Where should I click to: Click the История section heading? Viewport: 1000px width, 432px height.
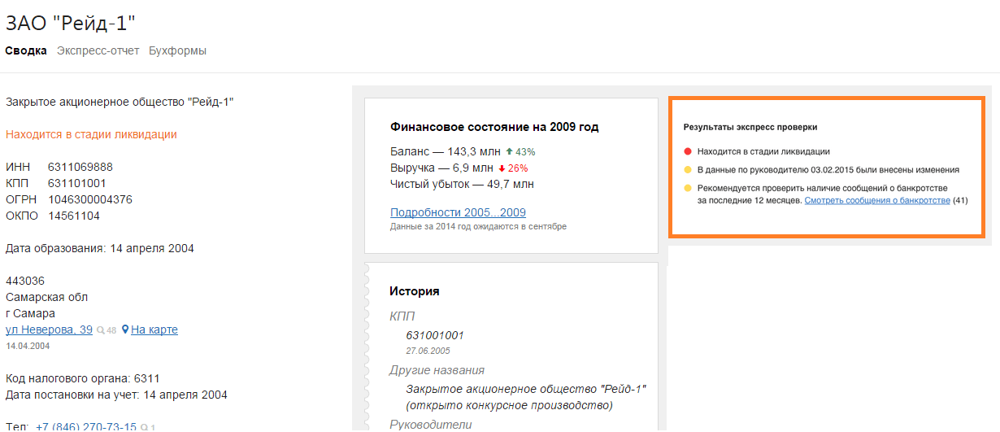(414, 291)
